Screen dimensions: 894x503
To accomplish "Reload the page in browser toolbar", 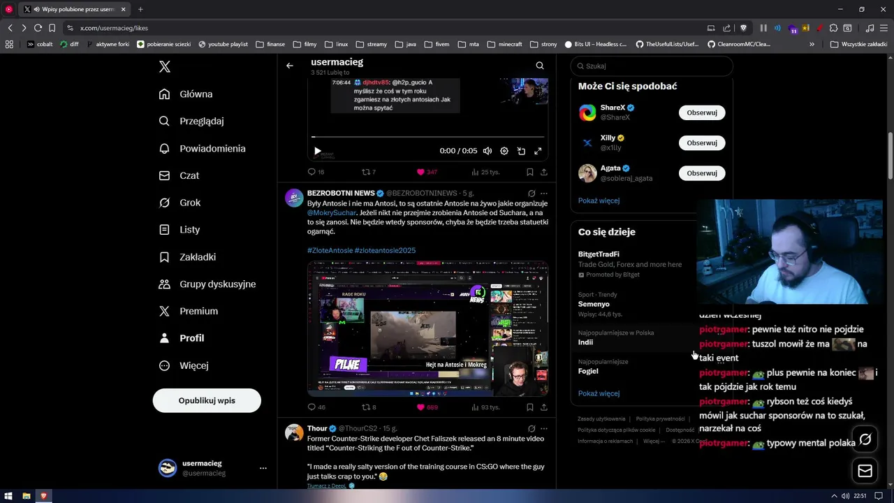I will pos(38,28).
